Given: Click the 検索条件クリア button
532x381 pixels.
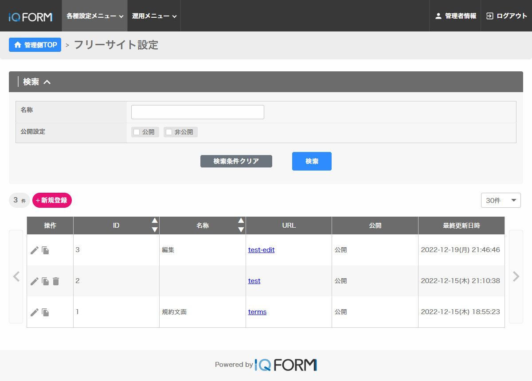Looking at the screenshot, I should tap(236, 161).
